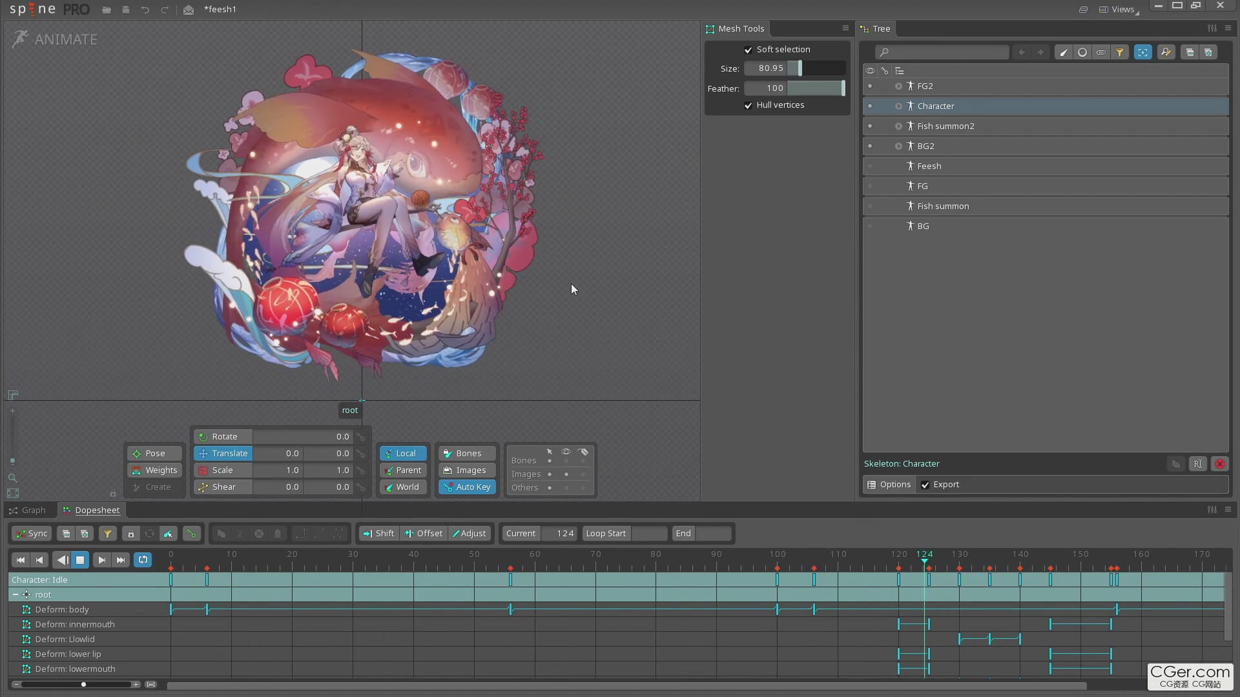Viewport: 1240px width, 697px height.
Task: Select Translate tool
Action: point(223,454)
